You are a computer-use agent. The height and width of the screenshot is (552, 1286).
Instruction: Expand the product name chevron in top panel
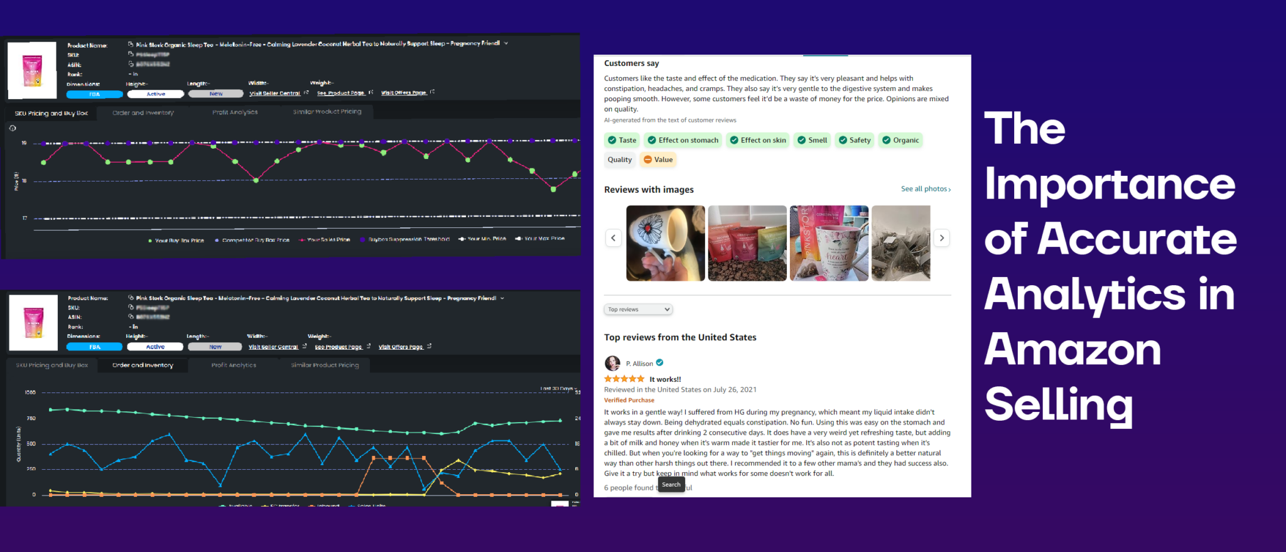tap(506, 43)
